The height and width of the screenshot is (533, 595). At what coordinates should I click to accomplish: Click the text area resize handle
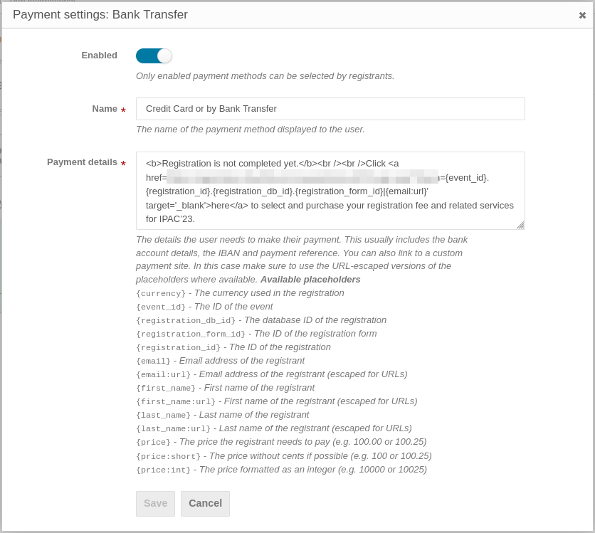(x=520, y=225)
